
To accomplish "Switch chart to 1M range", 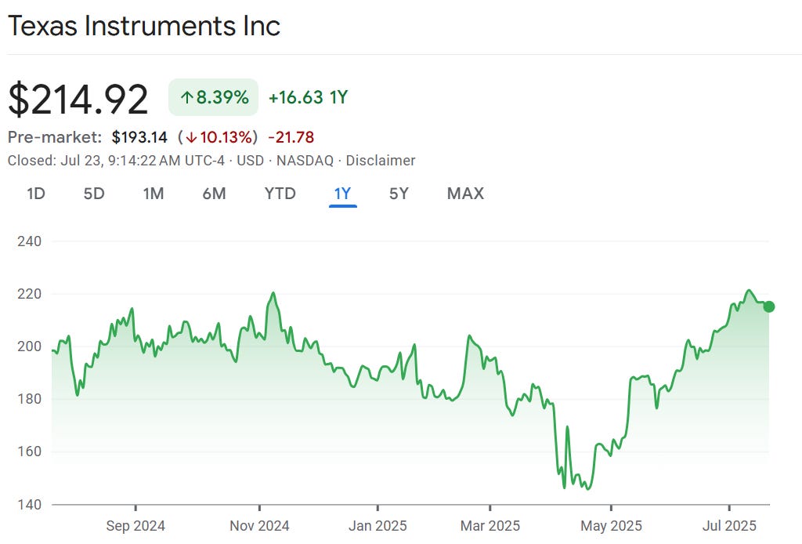I will tap(154, 194).
